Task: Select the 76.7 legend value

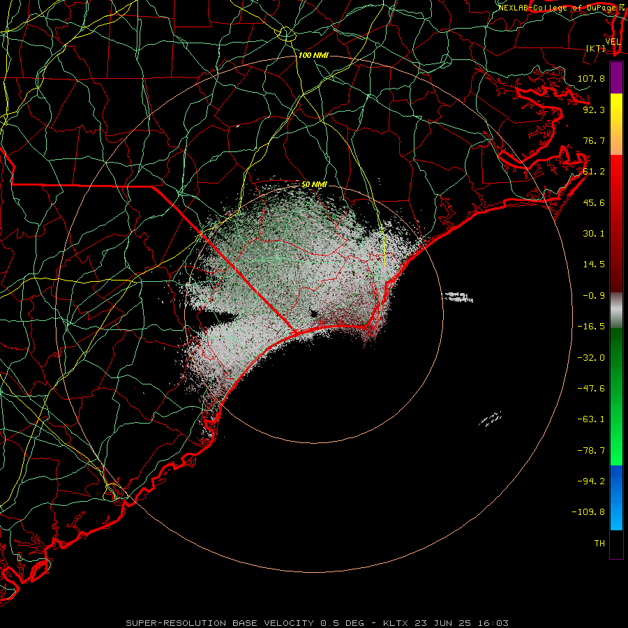Action: point(594,140)
